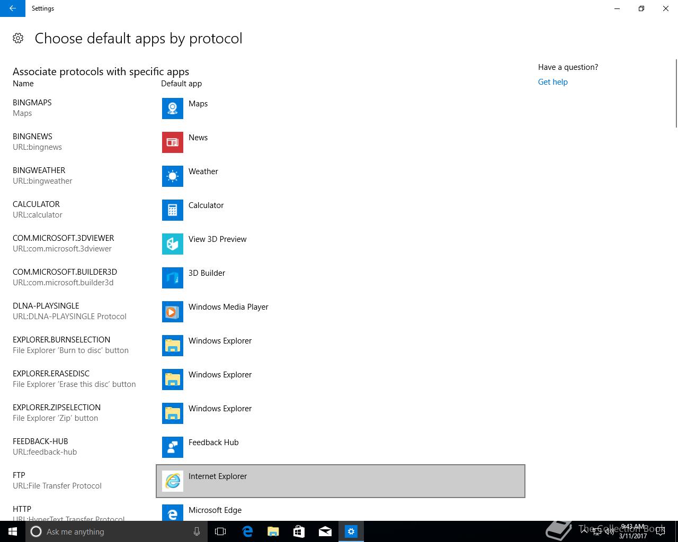This screenshot has height=542, width=678.
Task: Click the Cortana microphone icon
Action: coord(197,531)
